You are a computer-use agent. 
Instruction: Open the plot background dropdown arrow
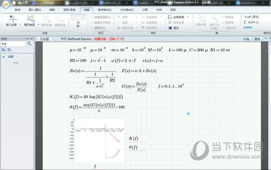coord(188,17)
